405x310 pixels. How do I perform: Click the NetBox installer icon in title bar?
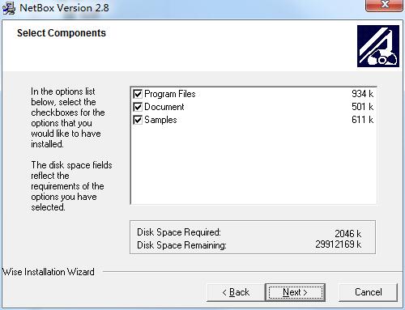pos(8,8)
